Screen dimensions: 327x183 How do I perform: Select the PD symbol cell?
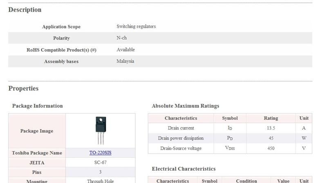pyautogui.click(x=230, y=138)
